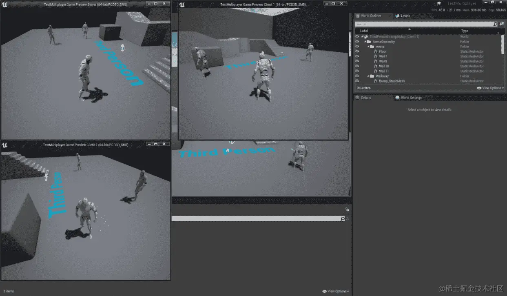Toggle visibility of ArenaGeometry folder
This screenshot has width=507, height=296.
[x=357, y=42]
